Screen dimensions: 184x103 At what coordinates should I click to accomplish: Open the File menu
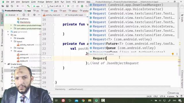click(8, 2)
